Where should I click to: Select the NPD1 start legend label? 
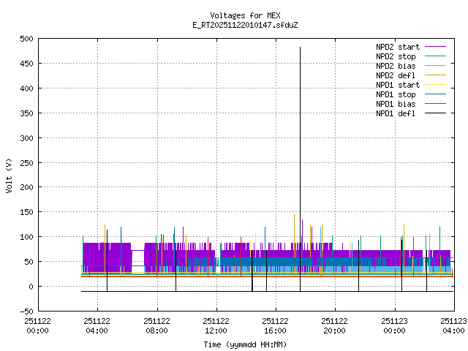tap(396, 85)
